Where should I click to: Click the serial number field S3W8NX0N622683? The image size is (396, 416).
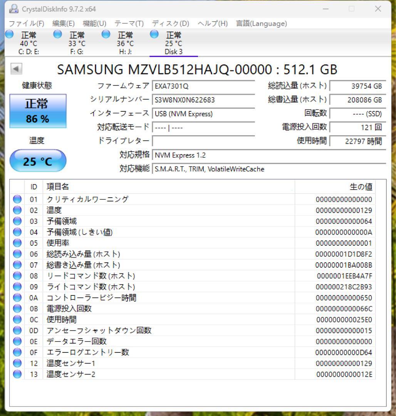203,100
